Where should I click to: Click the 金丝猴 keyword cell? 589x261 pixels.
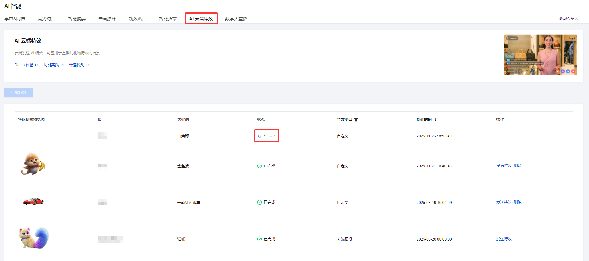pyautogui.click(x=183, y=166)
